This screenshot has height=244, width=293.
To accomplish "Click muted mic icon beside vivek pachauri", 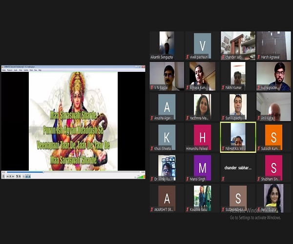I will pyautogui.click(x=188, y=57).
